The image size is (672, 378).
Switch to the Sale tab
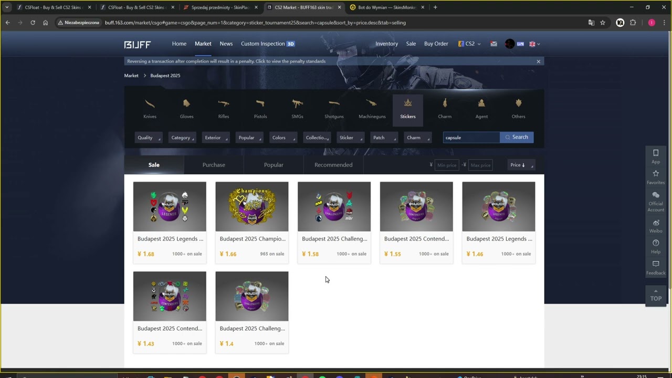(154, 165)
